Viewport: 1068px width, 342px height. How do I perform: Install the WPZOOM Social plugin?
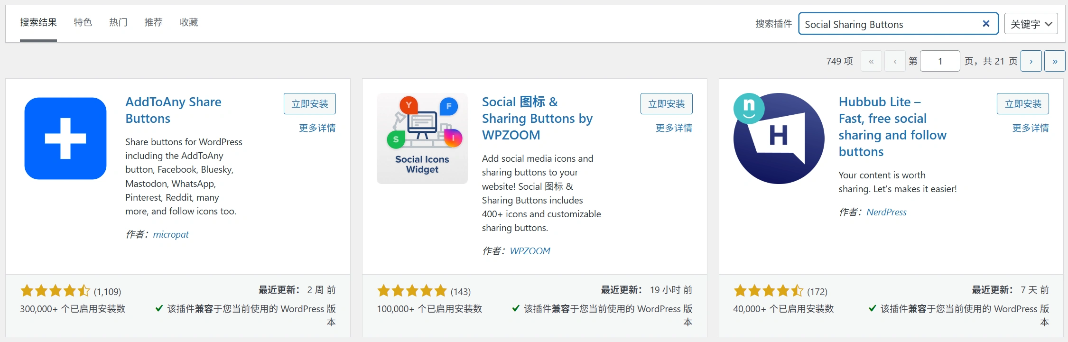666,104
